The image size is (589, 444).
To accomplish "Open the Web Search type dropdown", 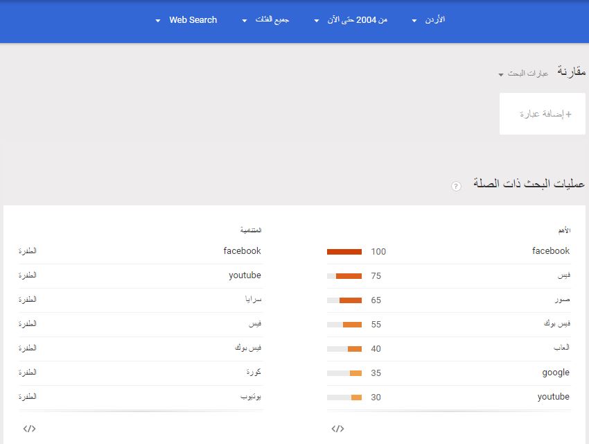I will click(186, 20).
